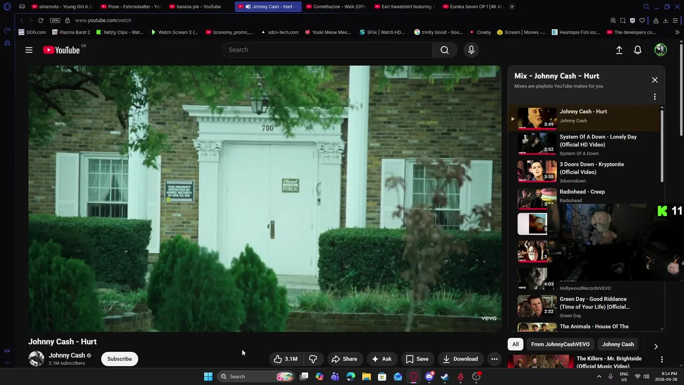Viewport: 684px width, 385px height.
Task: Switch to the Earl Sweatshirt tab
Action: (404, 6)
